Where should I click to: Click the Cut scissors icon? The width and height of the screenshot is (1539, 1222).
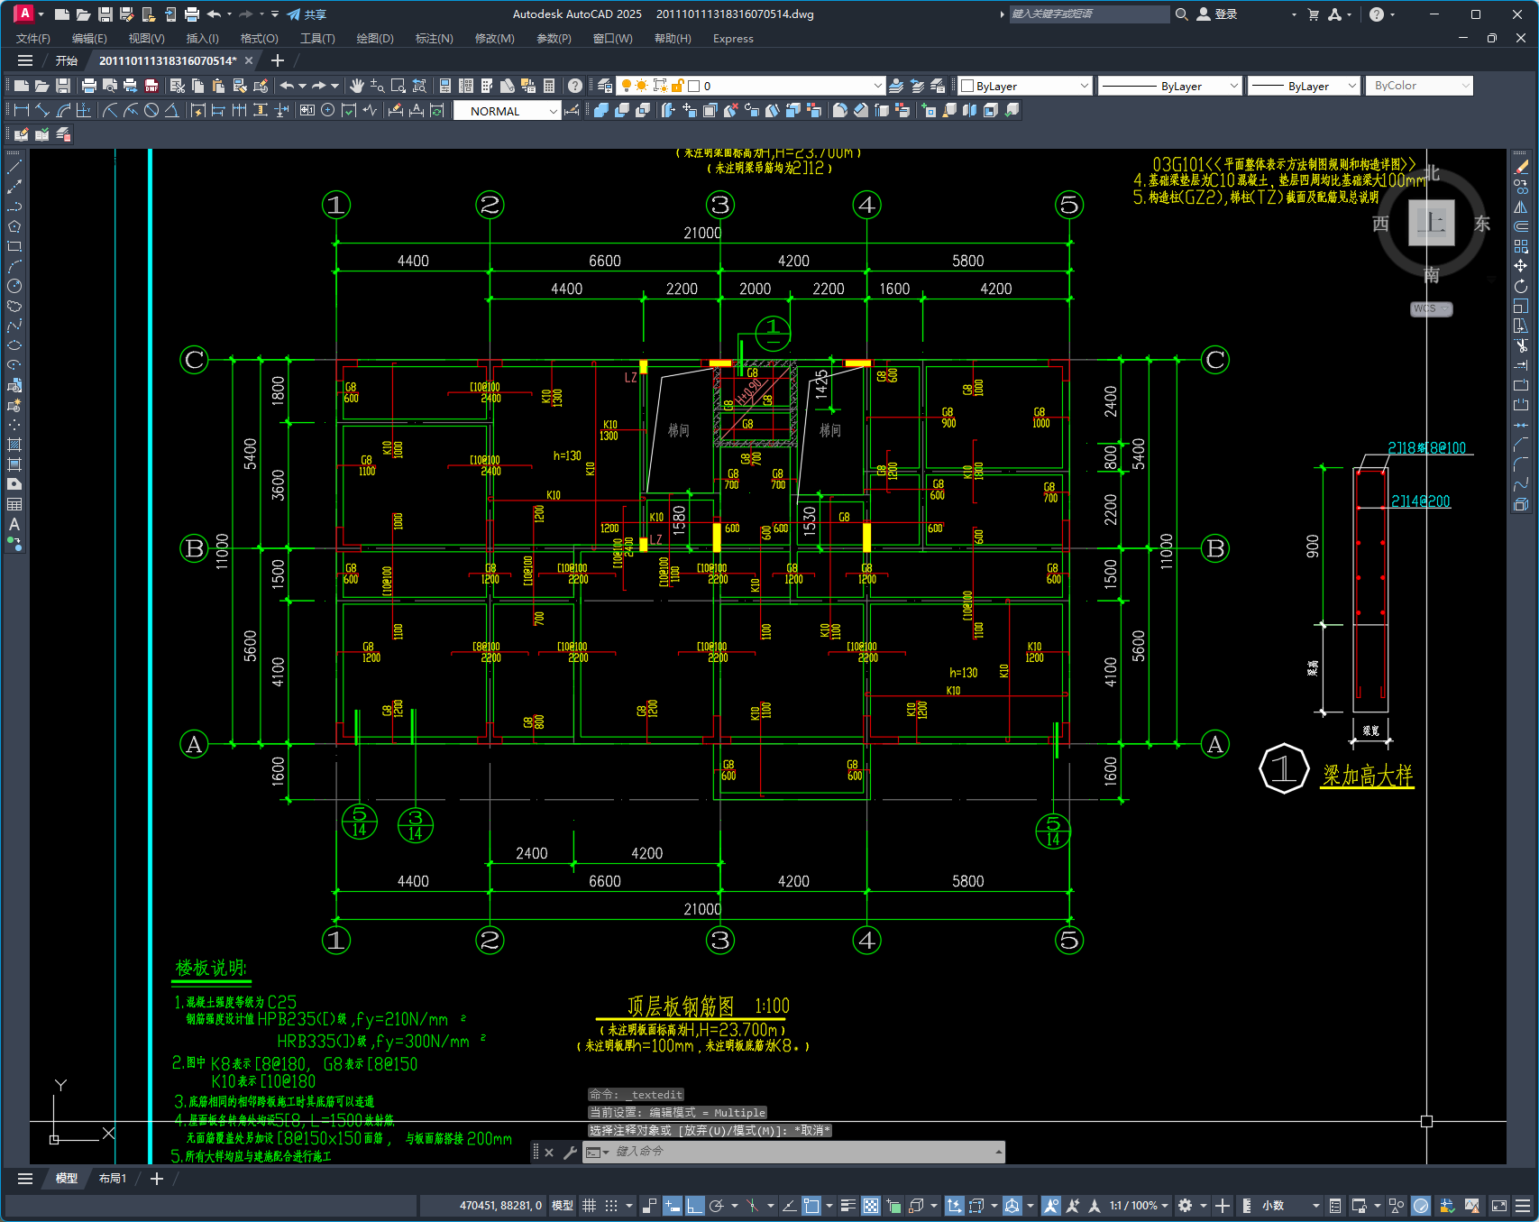pos(178,86)
